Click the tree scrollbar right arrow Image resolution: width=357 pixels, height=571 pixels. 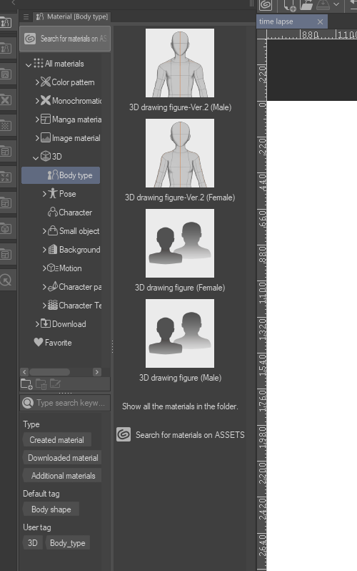click(96, 372)
